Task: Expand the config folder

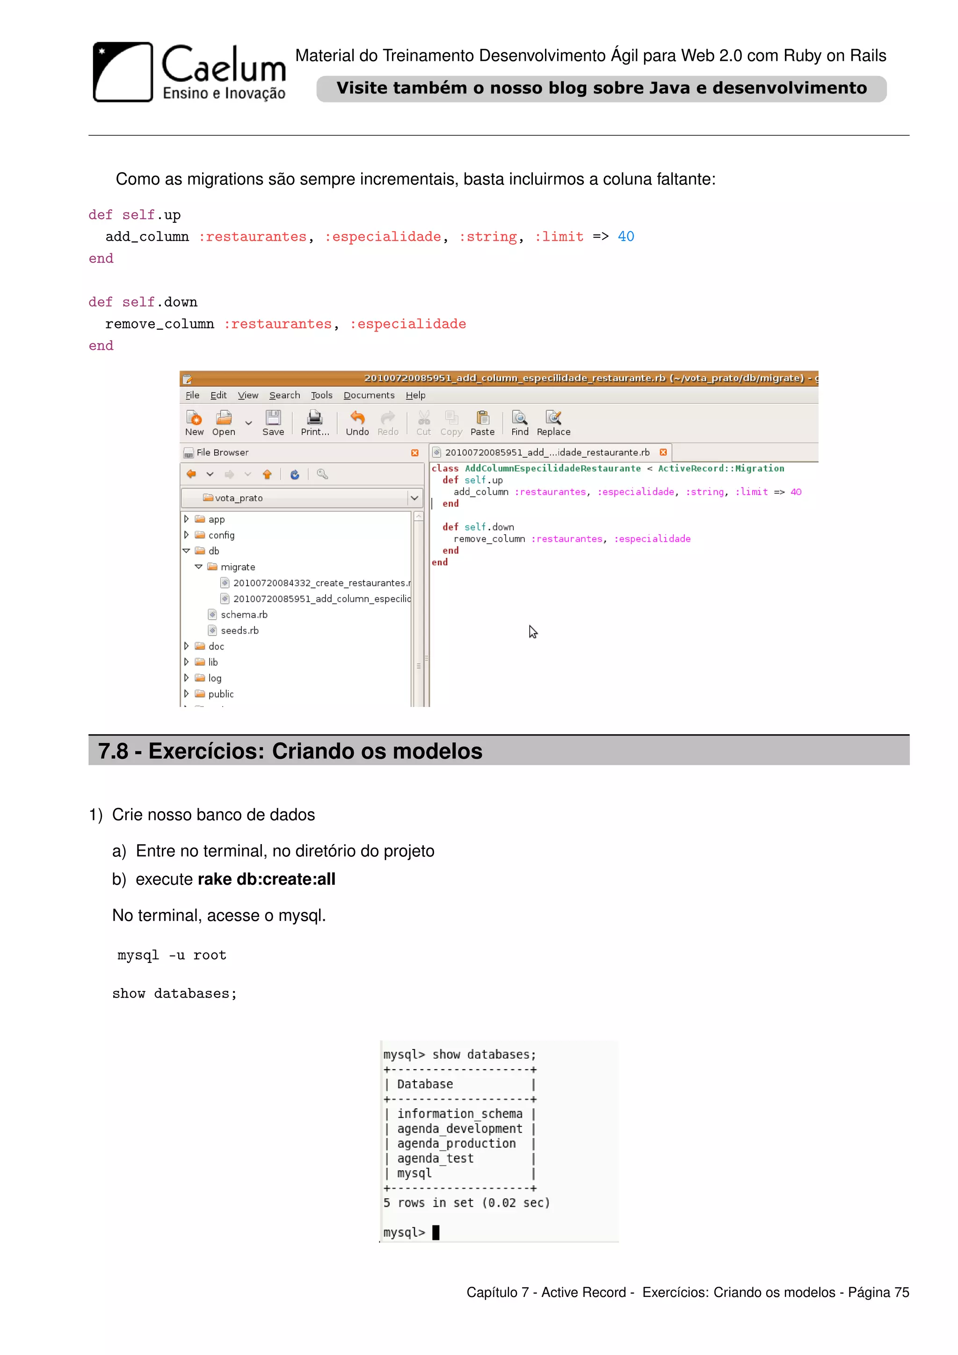Action: point(187,535)
